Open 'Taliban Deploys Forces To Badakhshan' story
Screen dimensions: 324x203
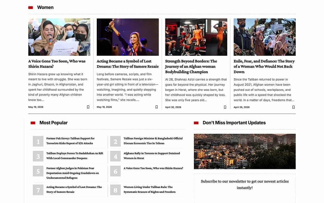pos(75,156)
